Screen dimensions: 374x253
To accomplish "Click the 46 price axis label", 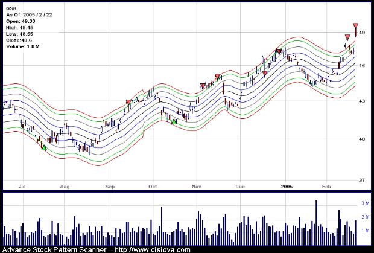I will tap(362, 65).
